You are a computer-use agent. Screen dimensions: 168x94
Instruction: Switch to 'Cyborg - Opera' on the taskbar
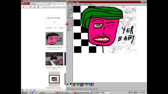pos(65,93)
